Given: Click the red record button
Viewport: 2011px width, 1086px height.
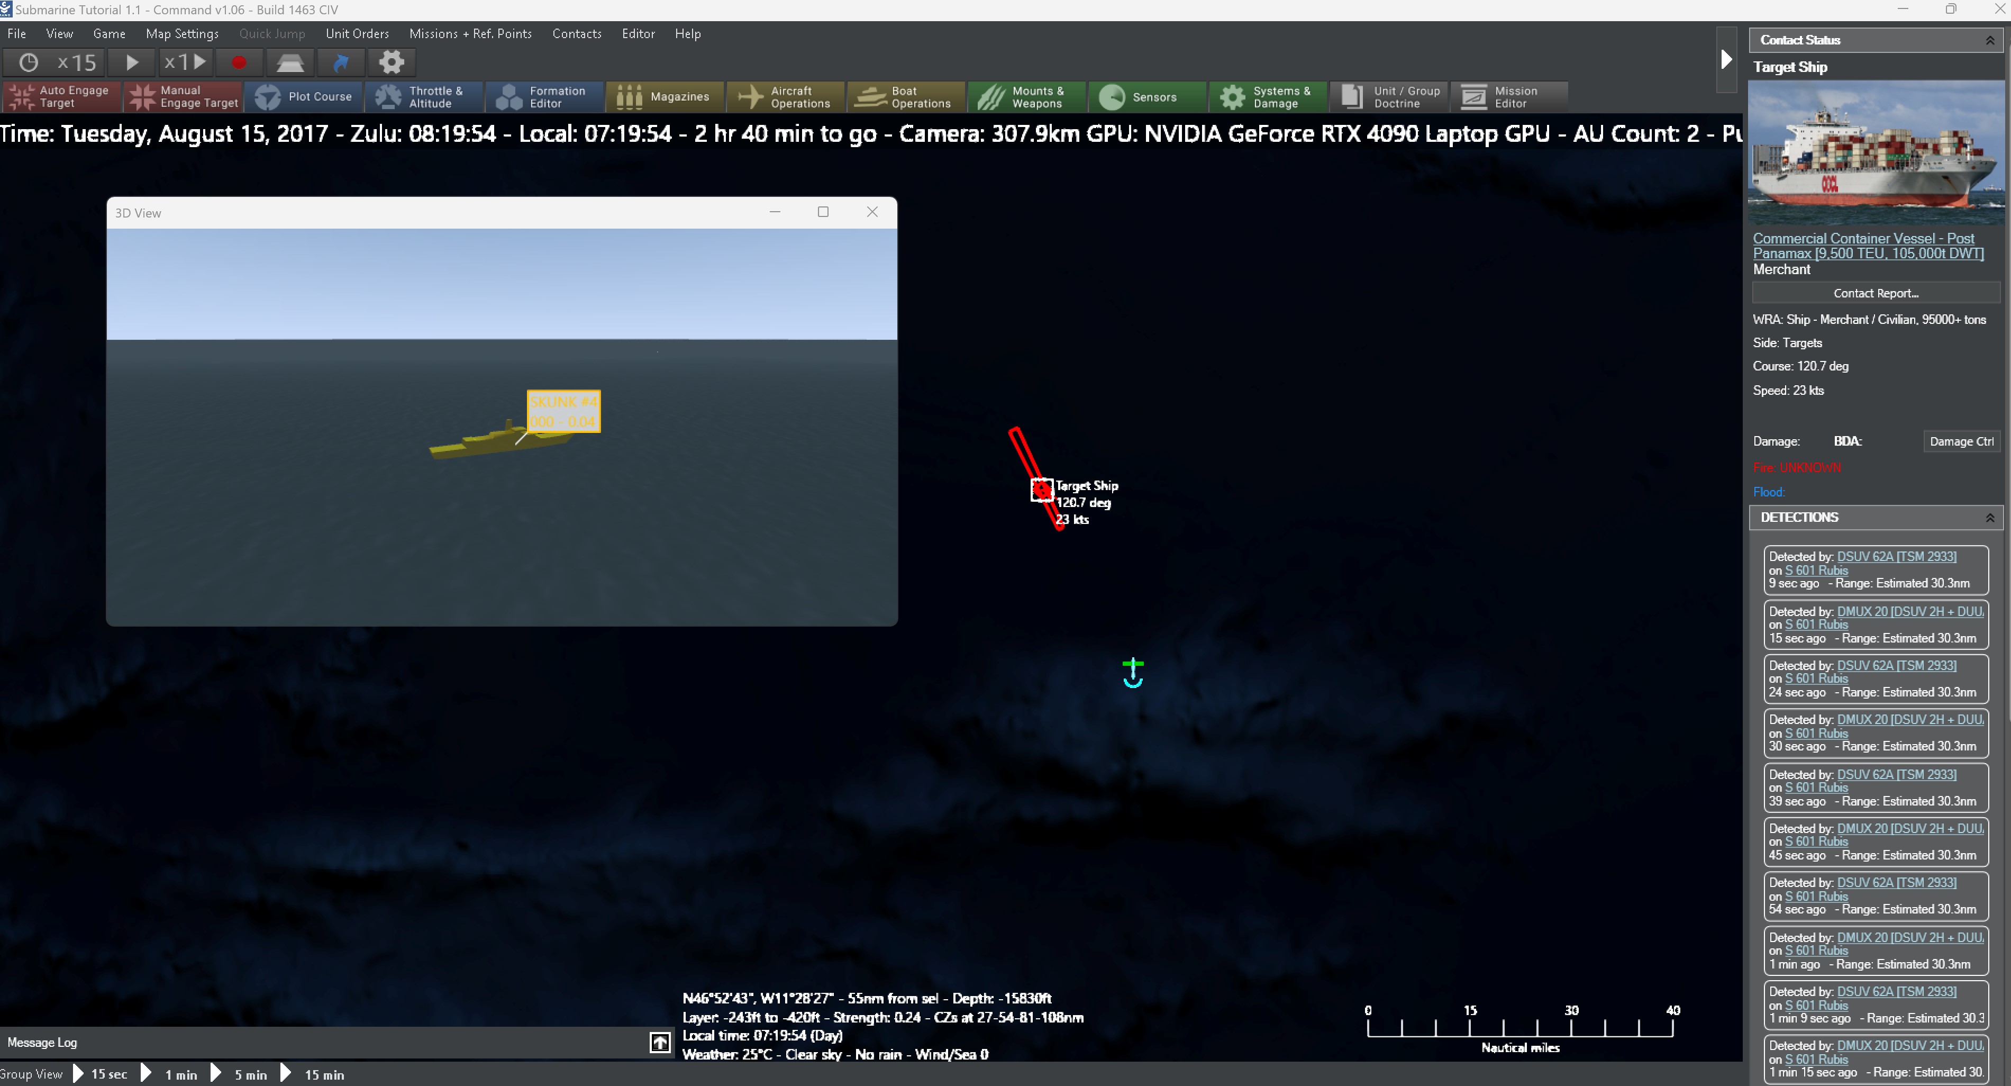Looking at the screenshot, I should pos(239,62).
